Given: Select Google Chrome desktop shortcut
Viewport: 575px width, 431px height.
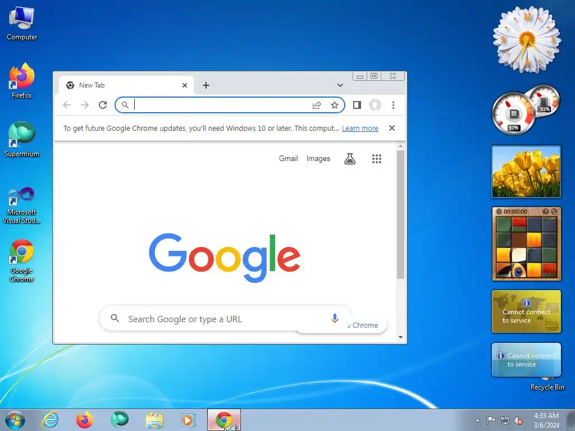Looking at the screenshot, I should (22, 261).
